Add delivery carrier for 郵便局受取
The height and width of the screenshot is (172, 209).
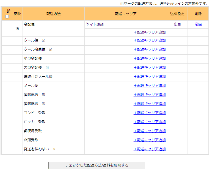coord(150,131)
